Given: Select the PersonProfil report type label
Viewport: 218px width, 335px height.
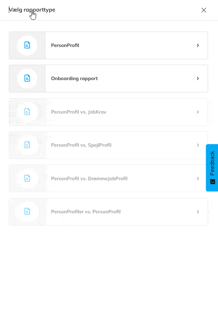Looking at the screenshot, I should coord(65,45).
